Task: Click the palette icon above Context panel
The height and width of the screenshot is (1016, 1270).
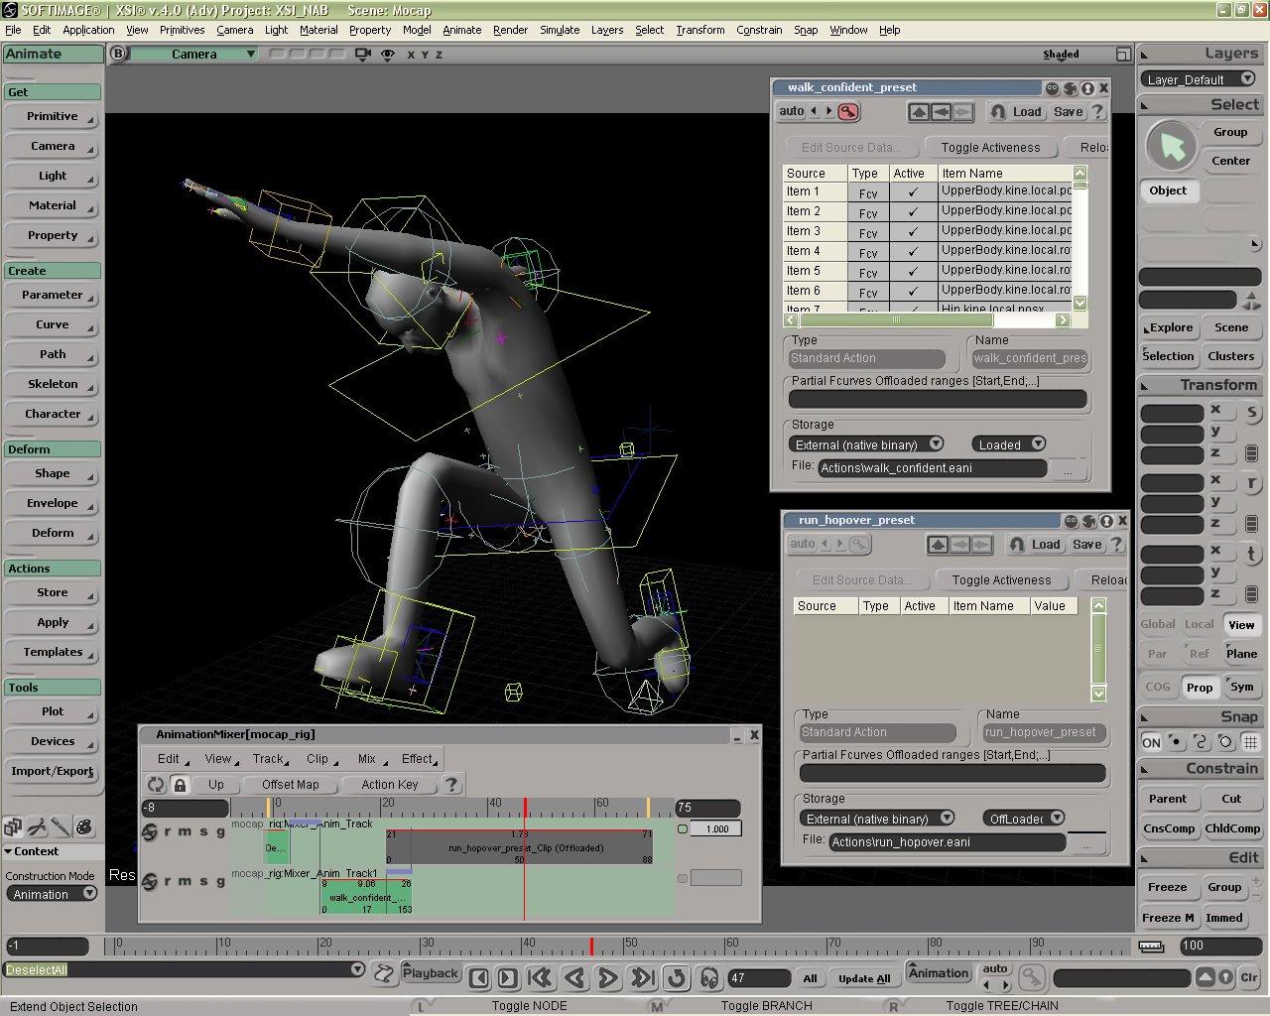Action: [84, 826]
